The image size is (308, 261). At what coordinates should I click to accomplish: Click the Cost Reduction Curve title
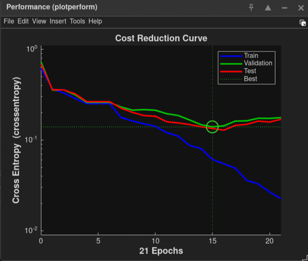(161, 38)
